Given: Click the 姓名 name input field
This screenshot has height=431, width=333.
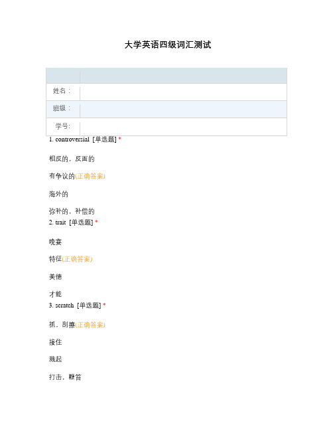Looking at the screenshot, I should tap(183, 92).
